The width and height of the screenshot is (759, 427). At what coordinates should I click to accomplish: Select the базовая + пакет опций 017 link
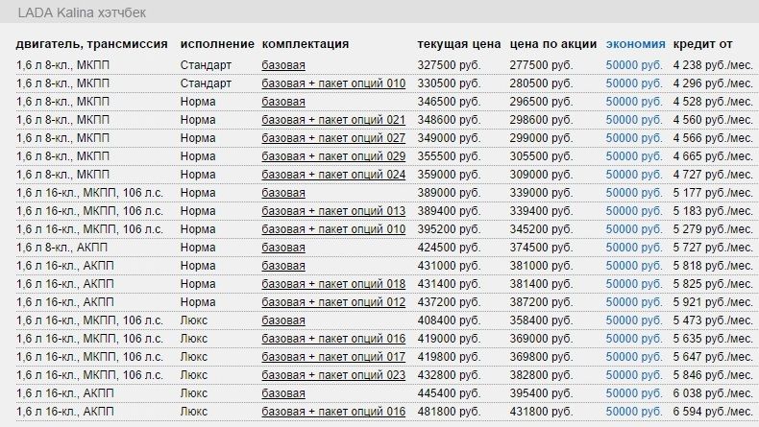pyautogui.click(x=333, y=357)
